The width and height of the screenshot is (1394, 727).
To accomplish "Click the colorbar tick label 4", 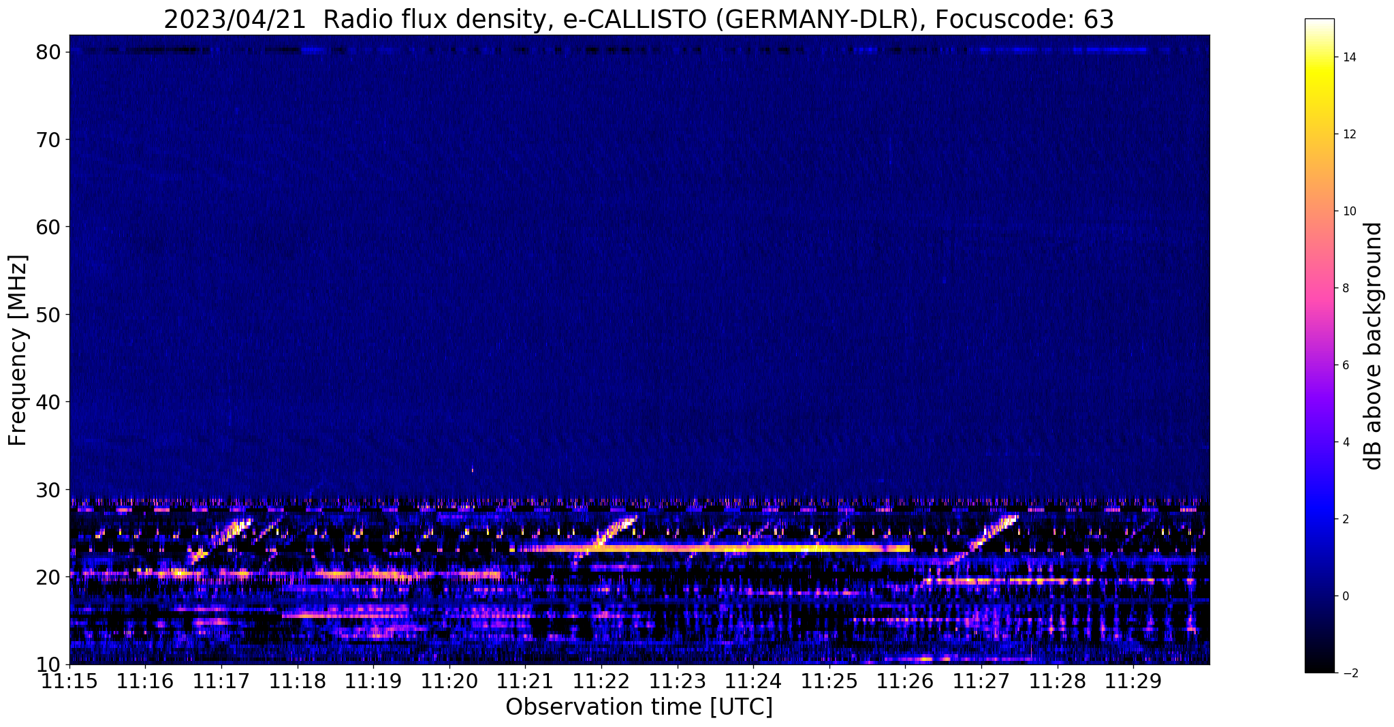I will coord(1345,442).
